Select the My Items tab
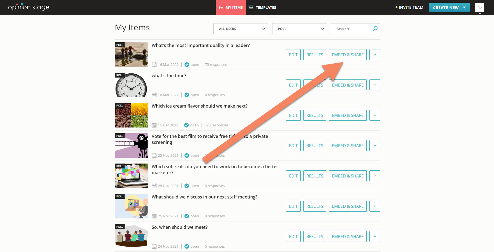 [x=231, y=8]
